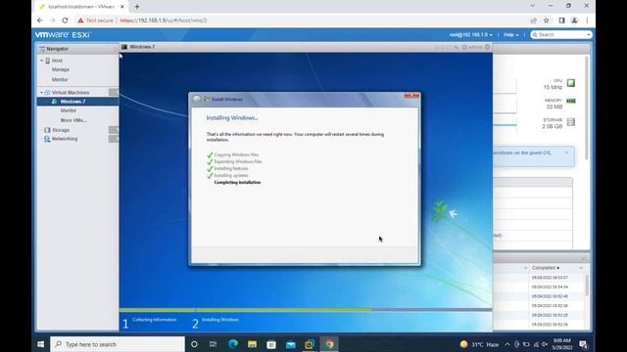Click the Virtual Machines count badge
This screenshot has height=352, width=627.
(x=114, y=92)
